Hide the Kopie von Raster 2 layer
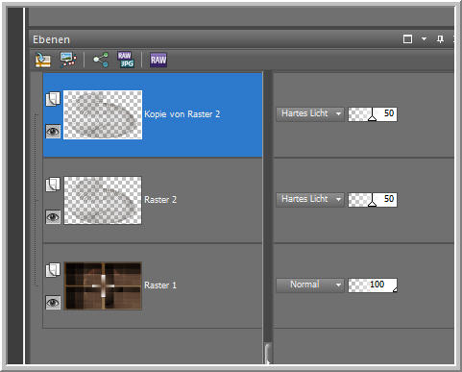 [53, 131]
